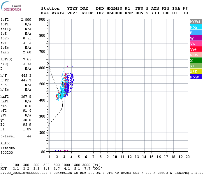This screenshot has width=204, height=175.
Task: Click the Ion2Png 1.3.20 version text
Action: 189,173
